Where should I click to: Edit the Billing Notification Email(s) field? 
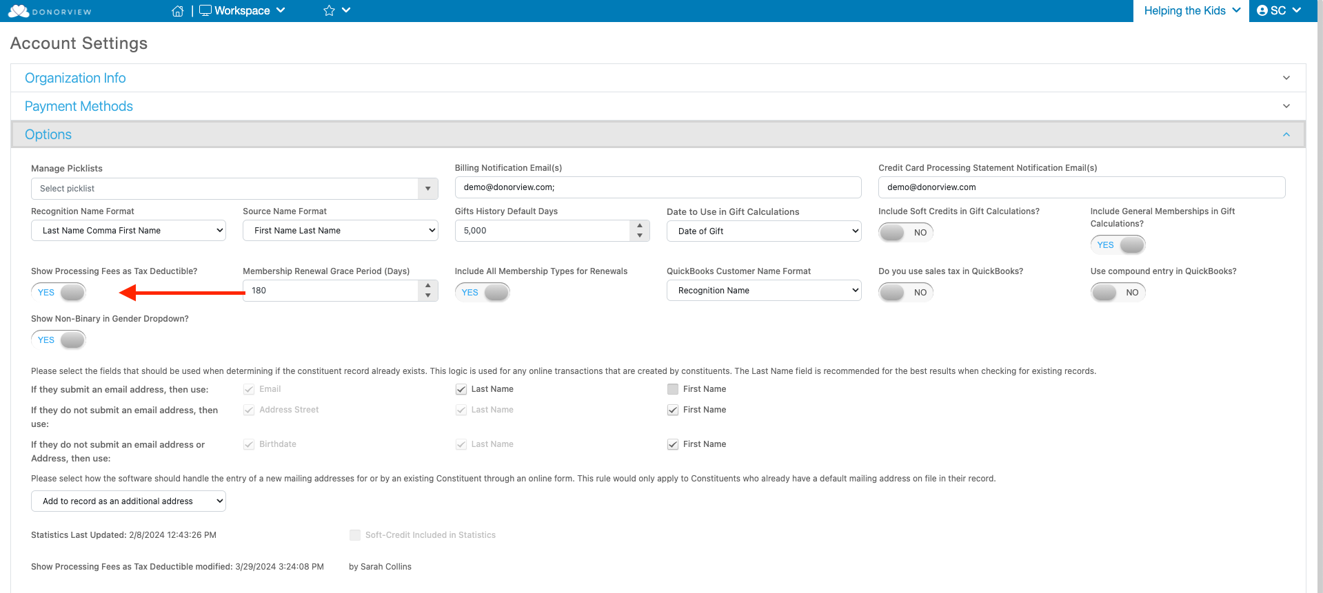658,187
